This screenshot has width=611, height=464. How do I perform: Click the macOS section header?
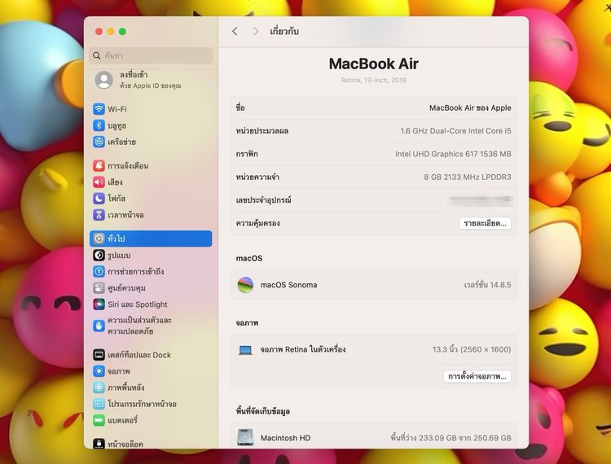(x=249, y=259)
